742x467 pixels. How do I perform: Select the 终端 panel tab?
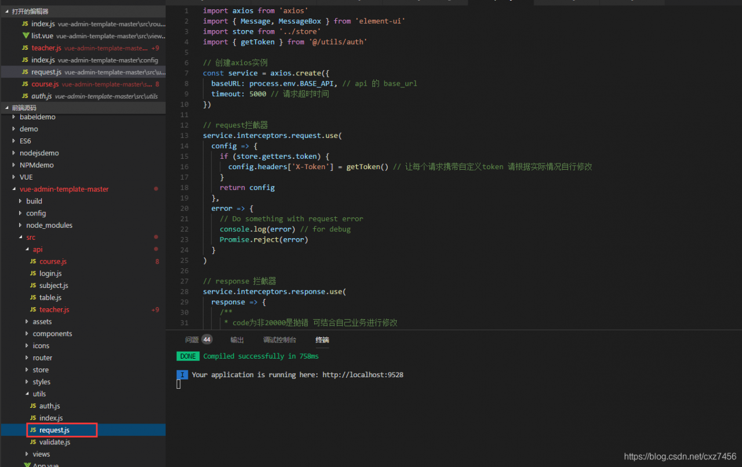click(x=322, y=340)
